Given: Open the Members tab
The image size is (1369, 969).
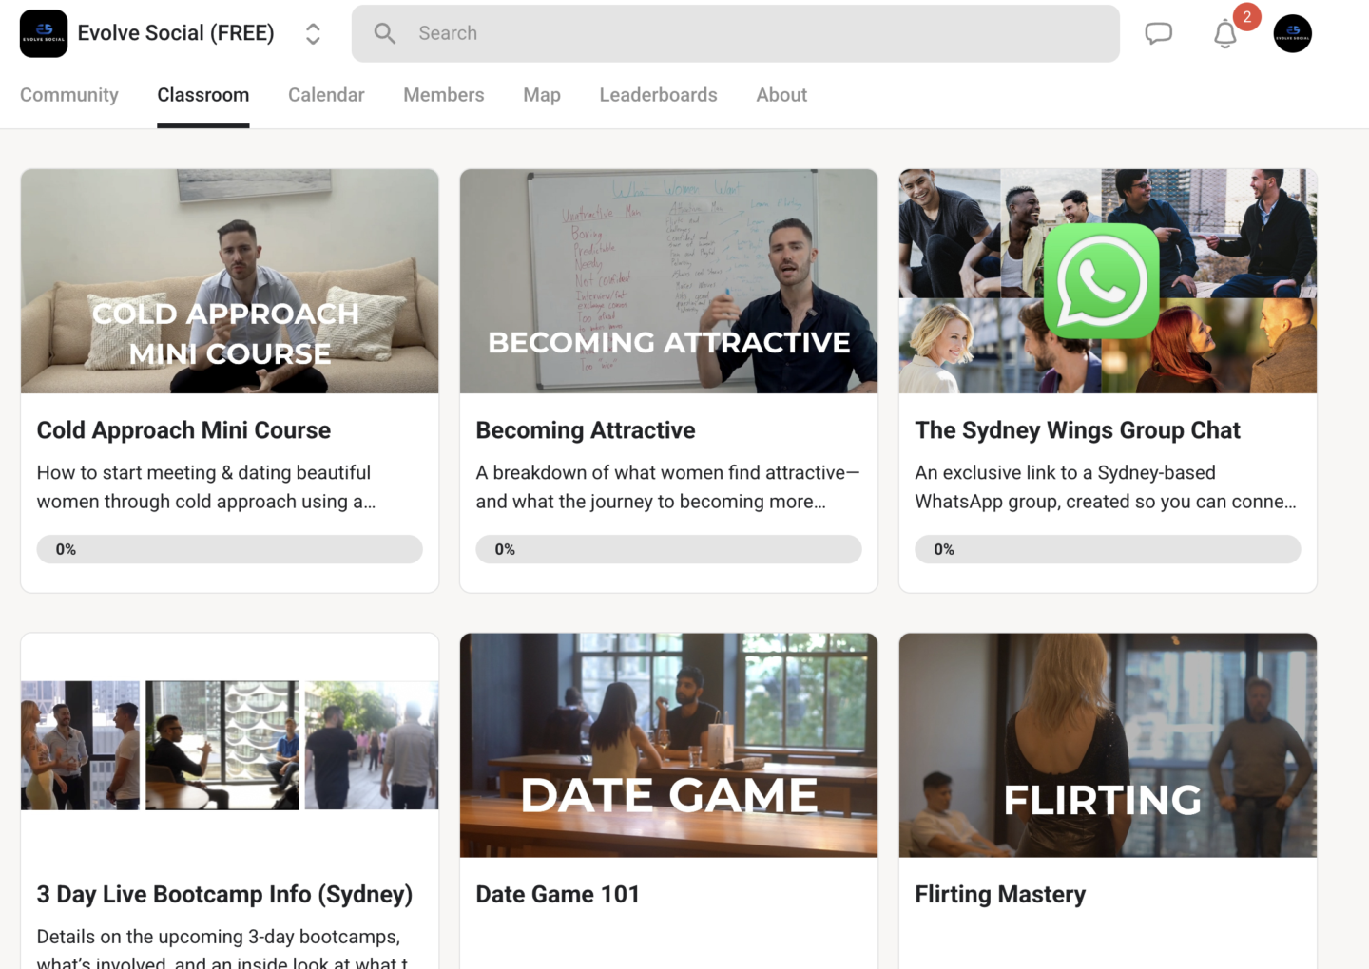Looking at the screenshot, I should pyautogui.click(x=443, y=95).
